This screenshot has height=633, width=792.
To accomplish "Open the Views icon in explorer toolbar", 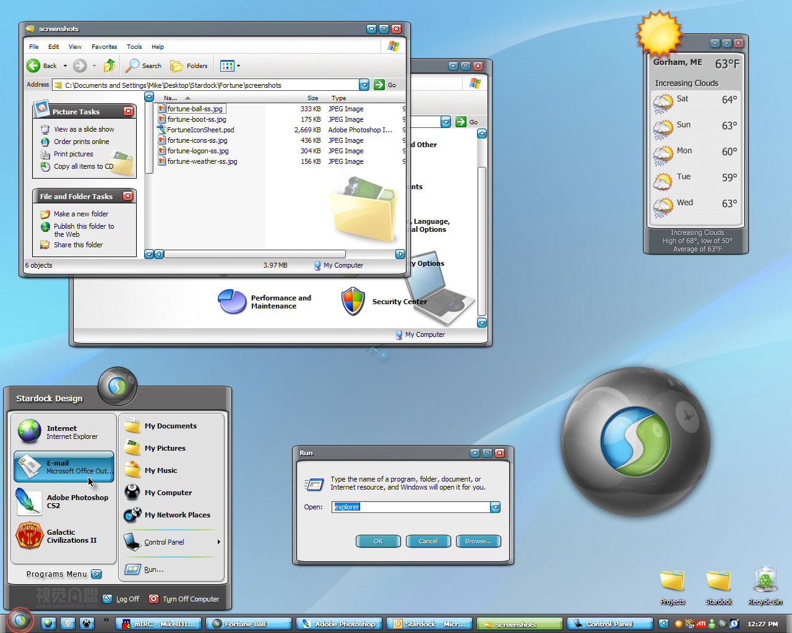I will pyautogui.click(x=227, y=66).
